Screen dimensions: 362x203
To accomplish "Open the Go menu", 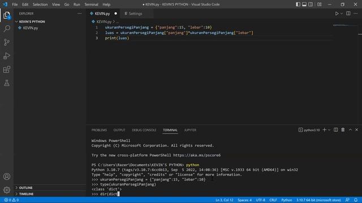I will 67,5.
